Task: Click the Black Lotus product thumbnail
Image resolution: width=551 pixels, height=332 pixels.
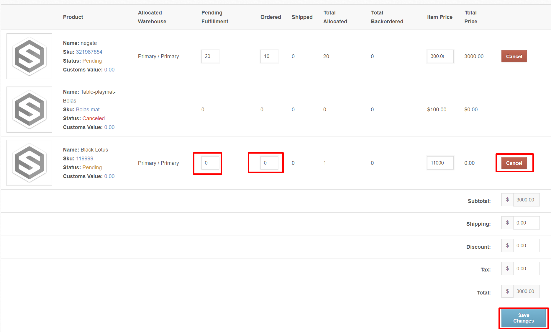Action: pyautogui.click(x=29, y=163)
